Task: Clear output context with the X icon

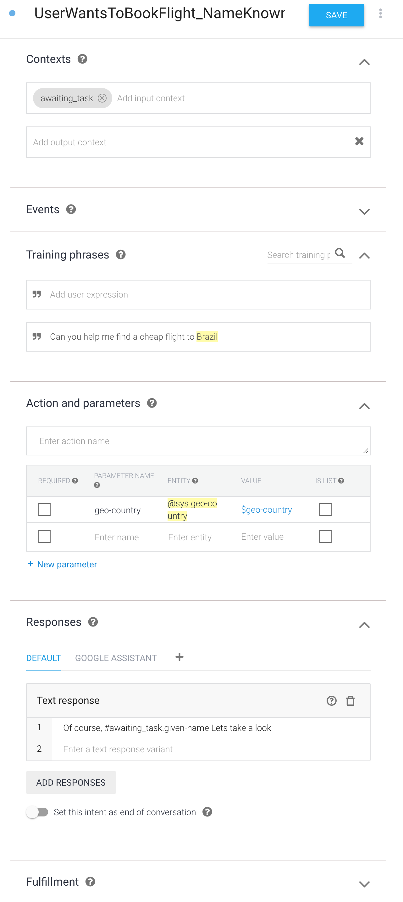Action: click(359, 142)
